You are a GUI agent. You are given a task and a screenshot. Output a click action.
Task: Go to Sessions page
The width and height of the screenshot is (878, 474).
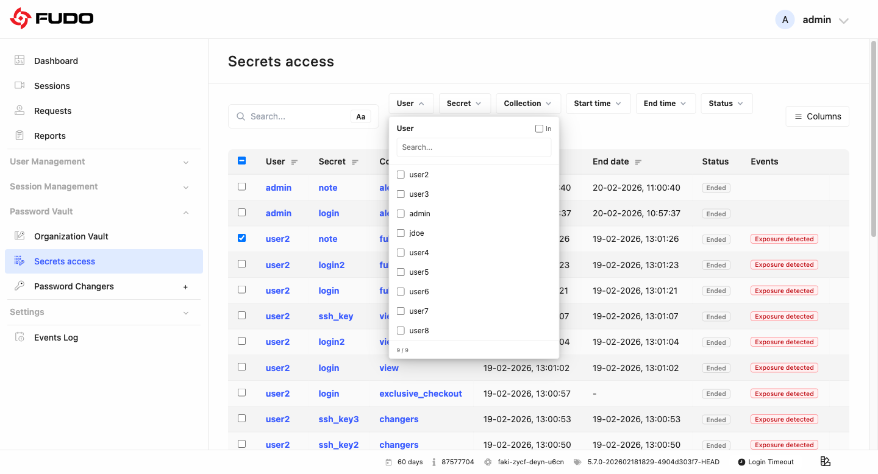click(x=52, y=86)
